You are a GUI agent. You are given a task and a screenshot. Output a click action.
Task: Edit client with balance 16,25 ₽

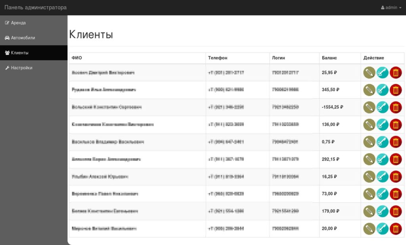[369, 177]
